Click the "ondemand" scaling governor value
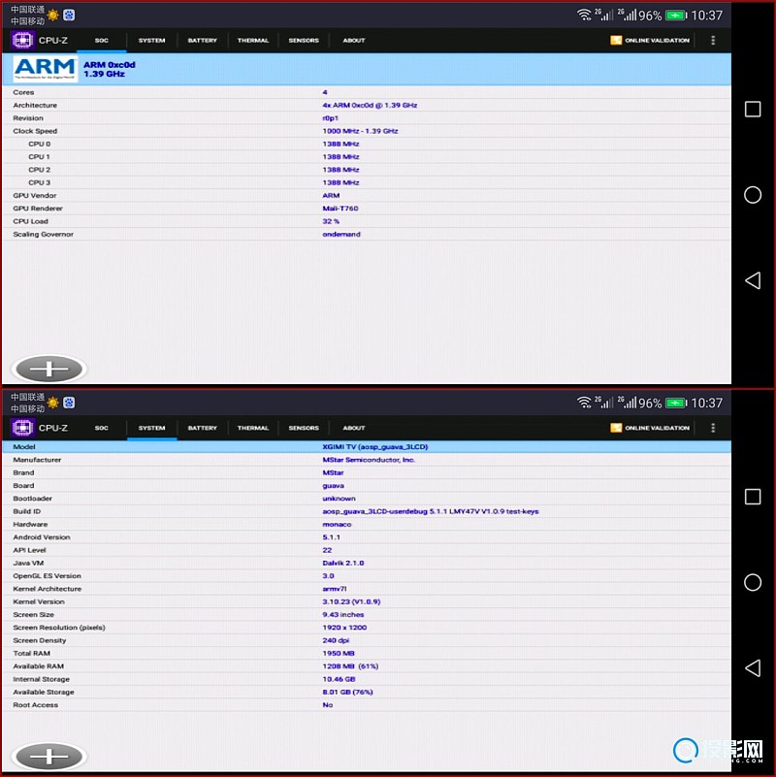776x777 pixels. [341, 234]
